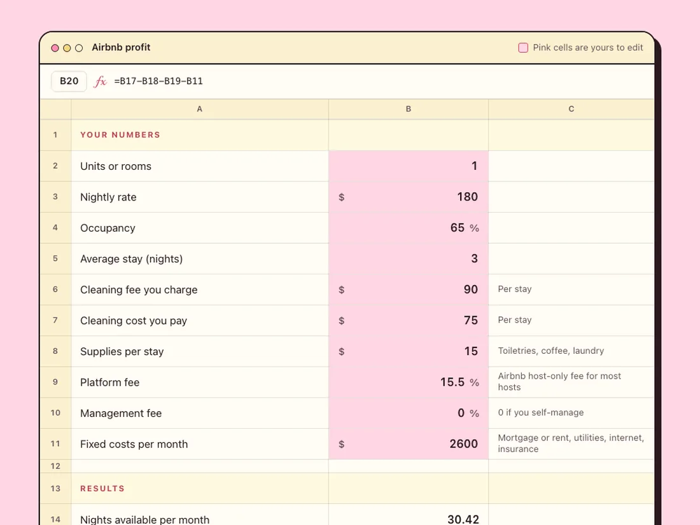
Task: Click the 'Fixed costs per month' label
Action: (134, 444)
